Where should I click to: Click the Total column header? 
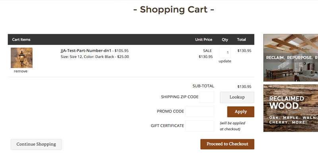pos(241,39)
